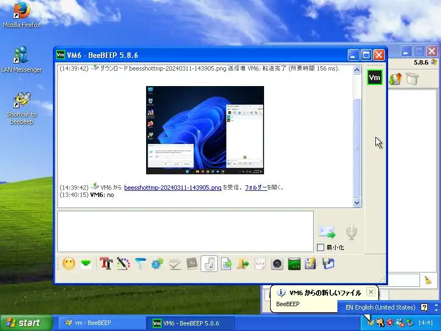Screen dimensions: 441x331
Task: Open the Shortcut to beebeep desktop icon
Action: click(21, 108)
